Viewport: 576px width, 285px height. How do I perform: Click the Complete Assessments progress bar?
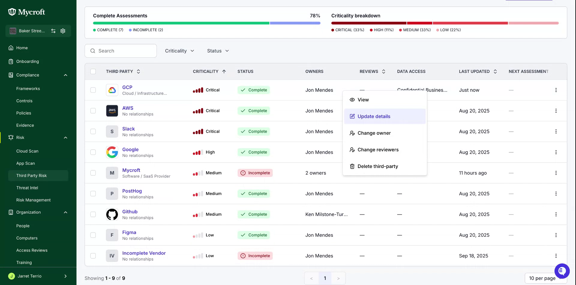[x=206, y=23]
